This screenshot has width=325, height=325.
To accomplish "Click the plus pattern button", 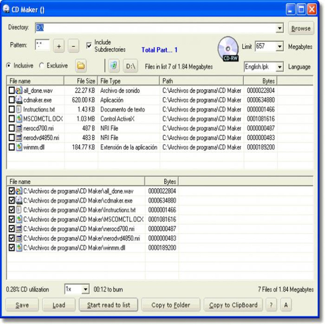I will [x=59, y=46].
